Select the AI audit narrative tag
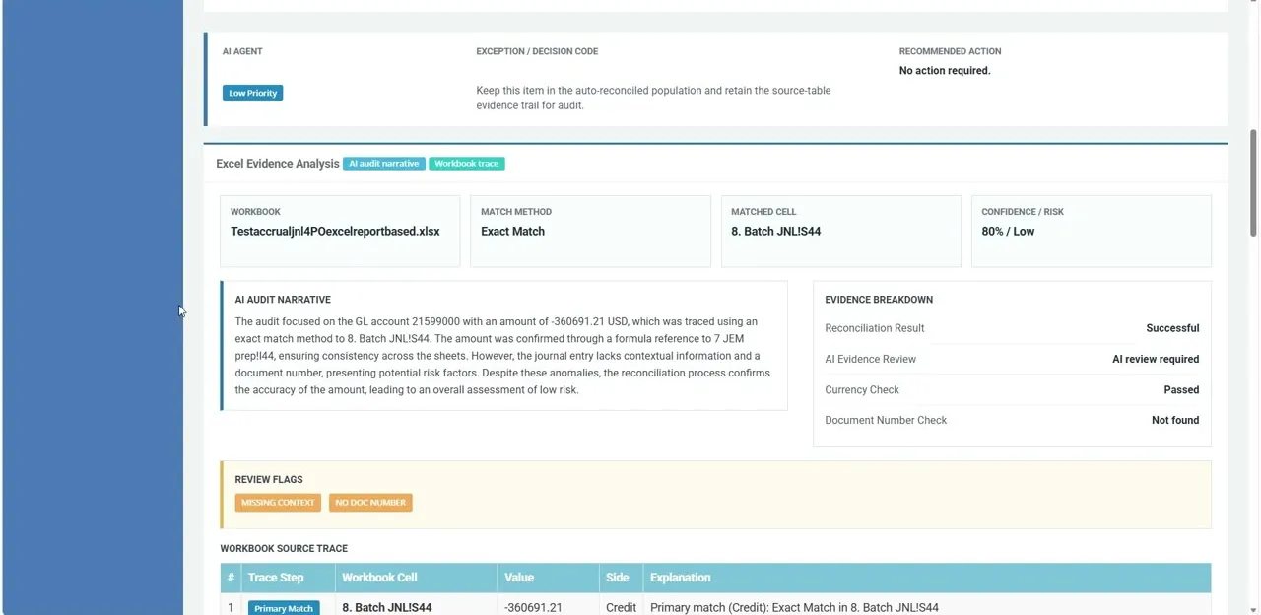The width and height of the screenshot is (1261, 615). (x=384, y=164)
